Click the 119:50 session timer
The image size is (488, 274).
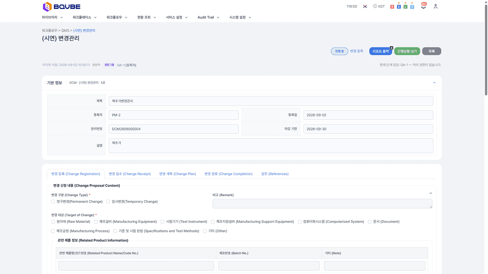(352, 6)
